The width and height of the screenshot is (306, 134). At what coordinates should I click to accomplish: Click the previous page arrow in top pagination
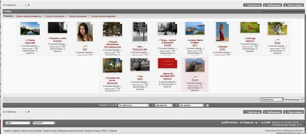(22, 5)
